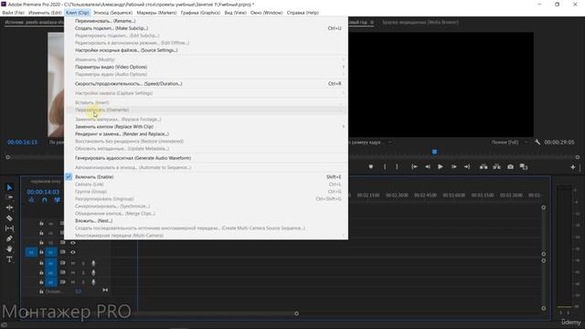585x329 pixels.
Task: Click the Mark In button
Action: (385, 166)
